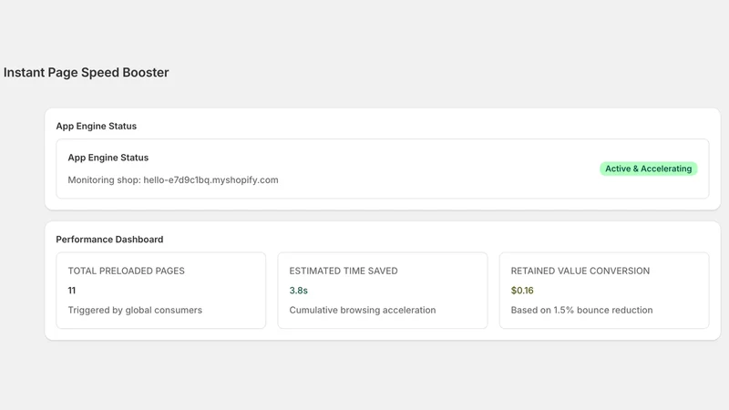Click the 3.8s time saved value
Viewport: 729px width, 410px height.
299,291
